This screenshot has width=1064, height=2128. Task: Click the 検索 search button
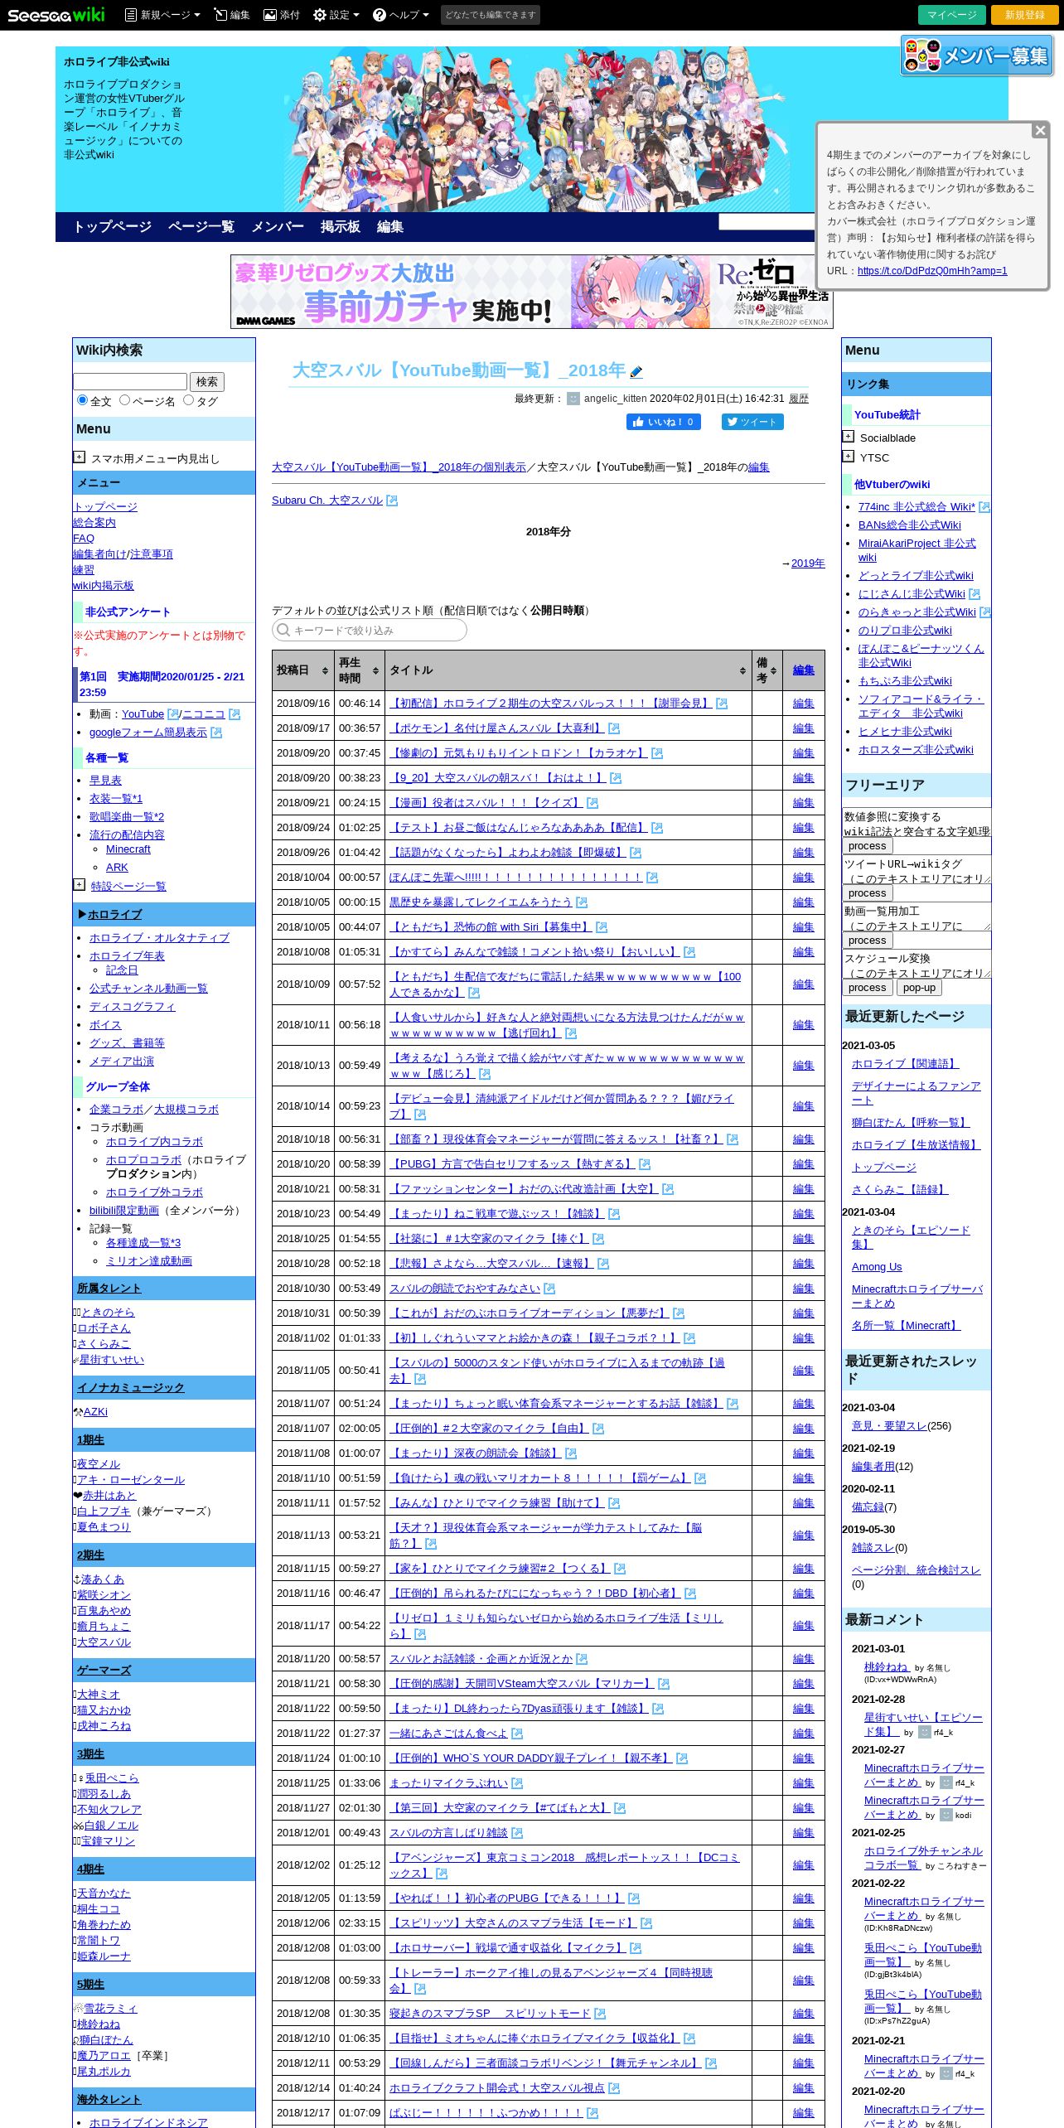click(x=207, y=382)
